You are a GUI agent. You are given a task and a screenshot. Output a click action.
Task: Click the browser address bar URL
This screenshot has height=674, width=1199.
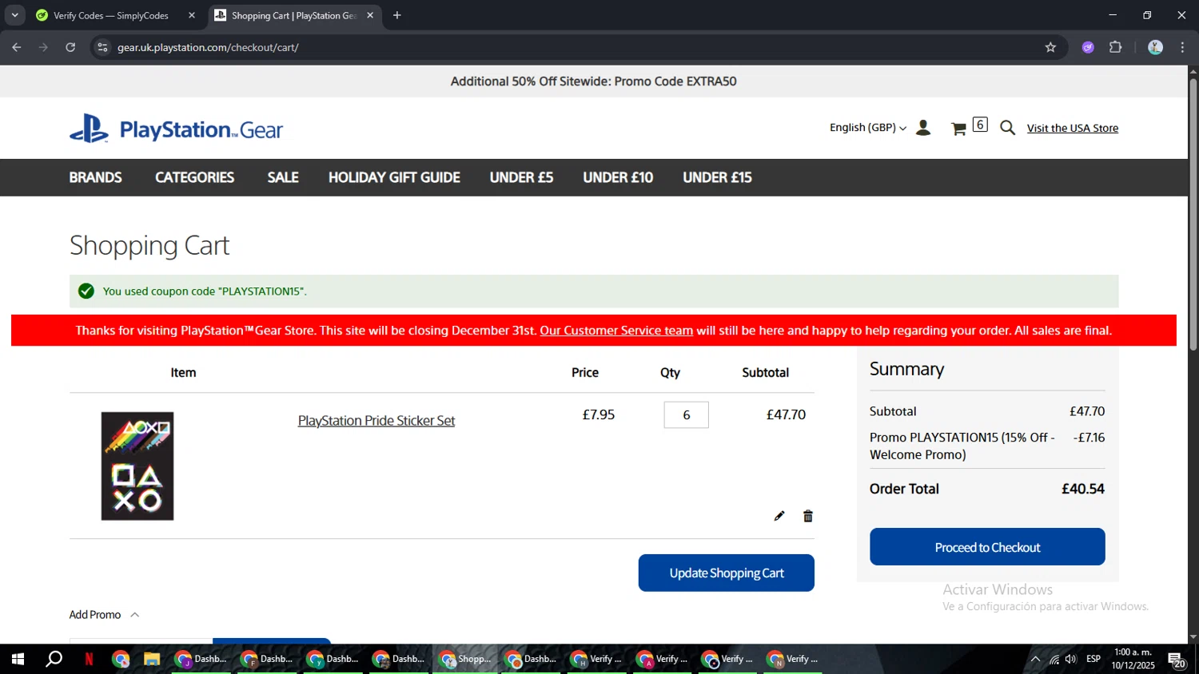pos(208,47)
